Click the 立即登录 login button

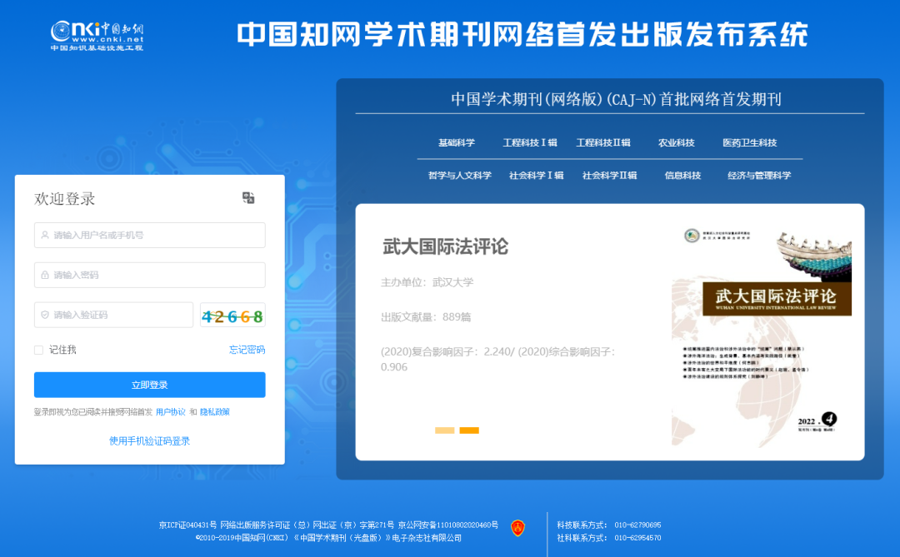pos(149,385)
